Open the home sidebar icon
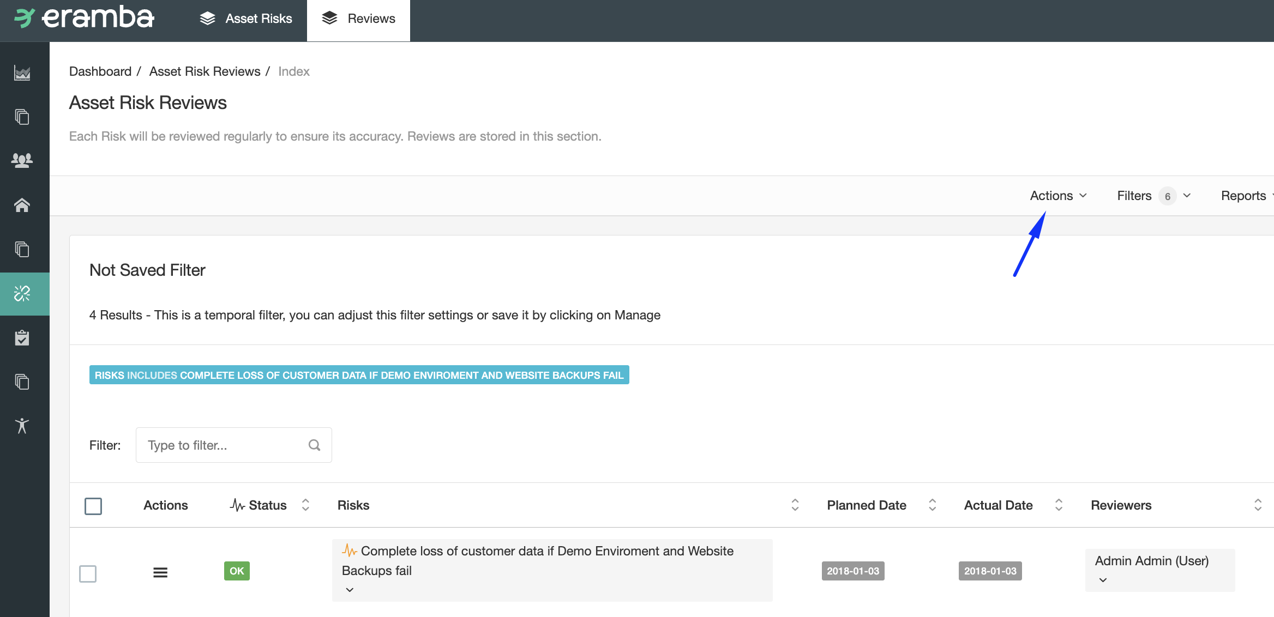This screenshot has height=617, width=1274. tap(22, 205)
